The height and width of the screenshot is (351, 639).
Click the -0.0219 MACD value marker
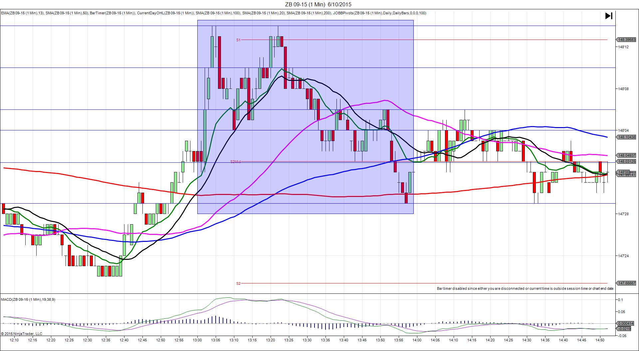point(624,329)
